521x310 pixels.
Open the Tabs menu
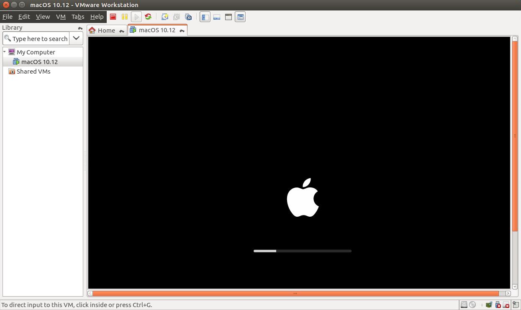tap(78, 17)
